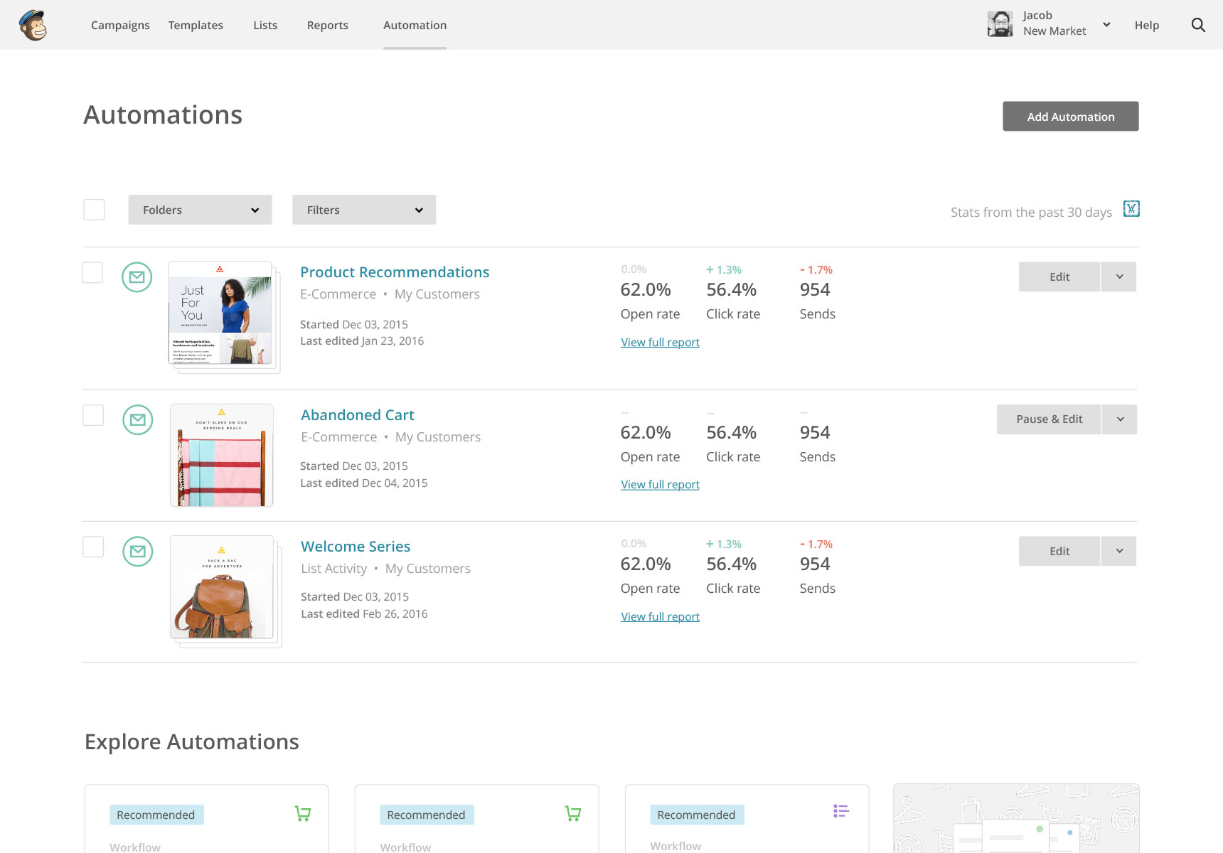Open the Templates menu
This screenshot has width=1223, height=853.
196,25
